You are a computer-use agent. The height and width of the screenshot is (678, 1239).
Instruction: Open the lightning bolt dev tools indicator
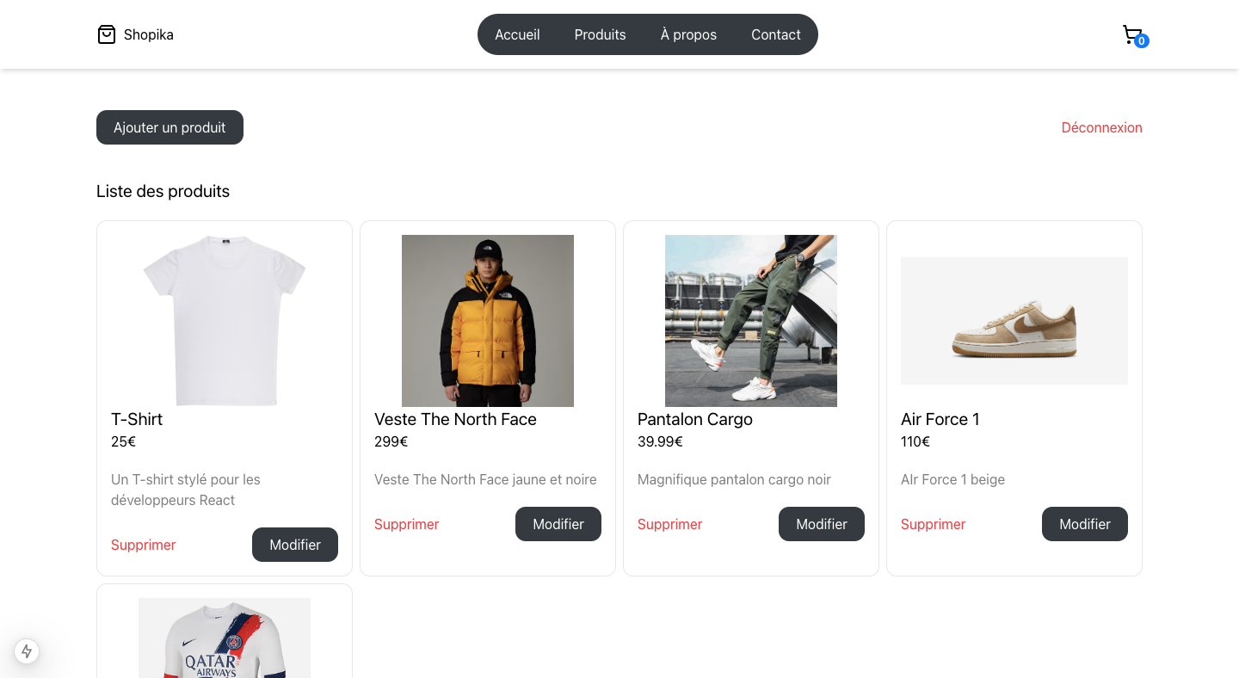[27, 650]
